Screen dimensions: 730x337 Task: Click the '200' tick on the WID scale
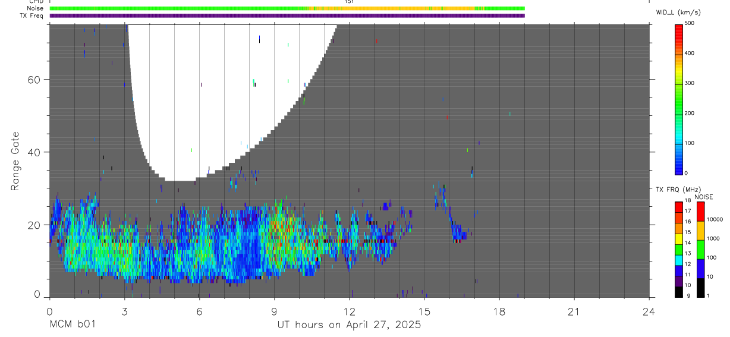tap(690, 114)
